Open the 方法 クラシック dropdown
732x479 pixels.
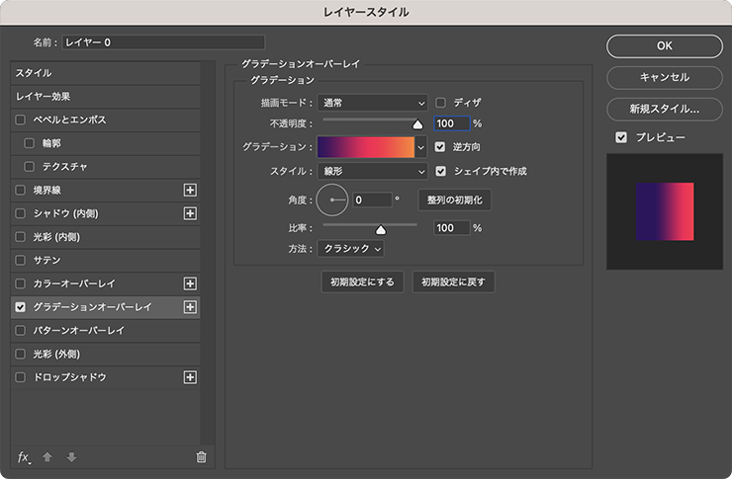[350, 249]
